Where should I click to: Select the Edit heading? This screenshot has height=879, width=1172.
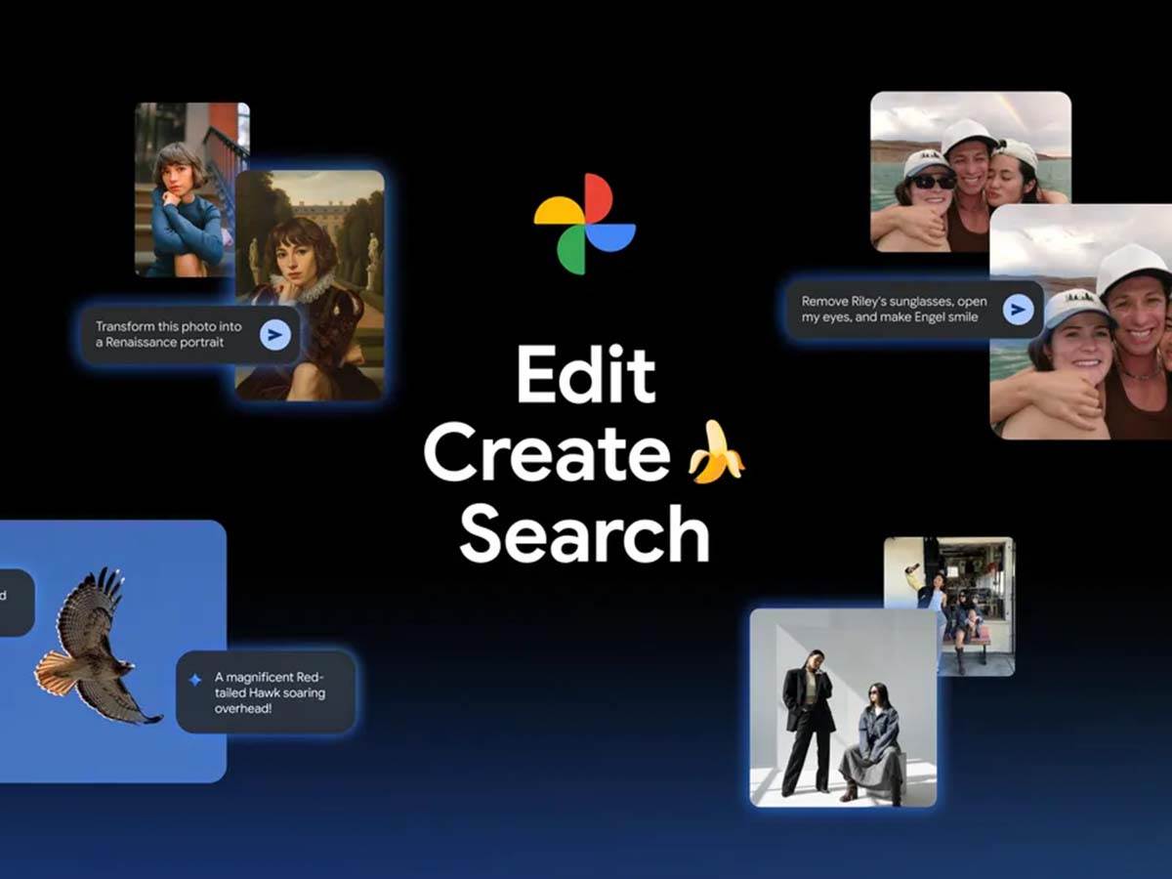587,374
